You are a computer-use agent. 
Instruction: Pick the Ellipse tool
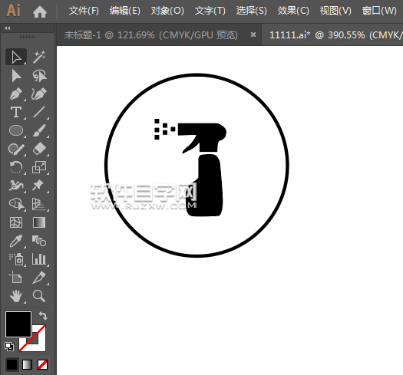point(16,130)
